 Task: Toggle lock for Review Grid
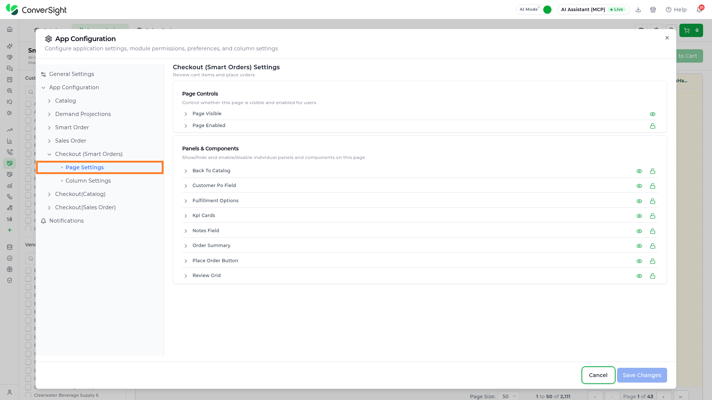coord(653,276)
